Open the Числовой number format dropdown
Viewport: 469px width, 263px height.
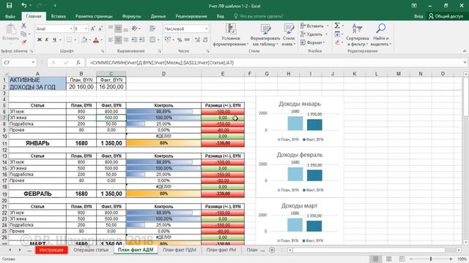[x=207, y=28]
